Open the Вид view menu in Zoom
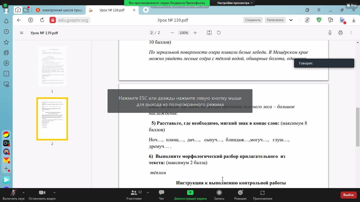Image resolution: width=360 pixels, height=202 pixels. [x=351, y=5]
